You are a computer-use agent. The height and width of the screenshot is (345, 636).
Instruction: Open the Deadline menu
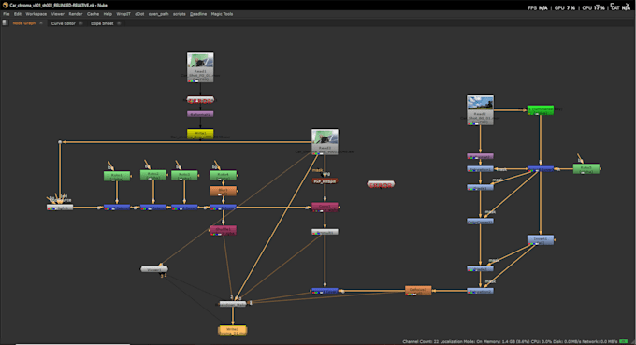click(198, 14)
